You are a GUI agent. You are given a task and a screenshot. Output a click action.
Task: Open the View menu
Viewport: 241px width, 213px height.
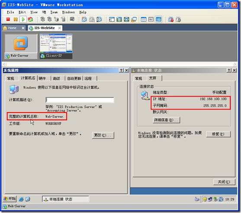pyautogui.click(x=34, y=12)
